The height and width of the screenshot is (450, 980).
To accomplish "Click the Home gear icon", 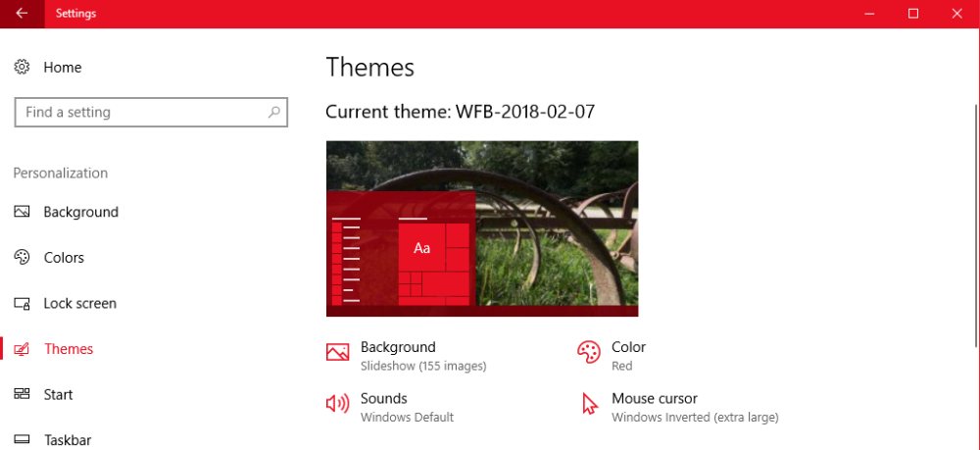I will click(x=22, y=67).
